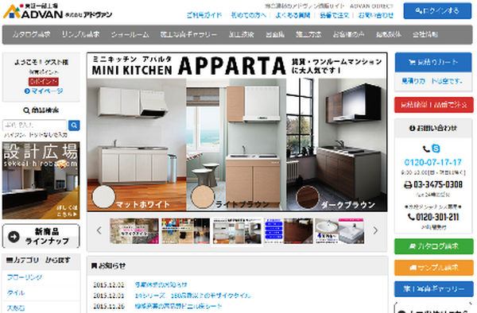477x313 pixels.
Task: Click the APPARTA mini kitchen banner title
Action: (x=232, y=66)
